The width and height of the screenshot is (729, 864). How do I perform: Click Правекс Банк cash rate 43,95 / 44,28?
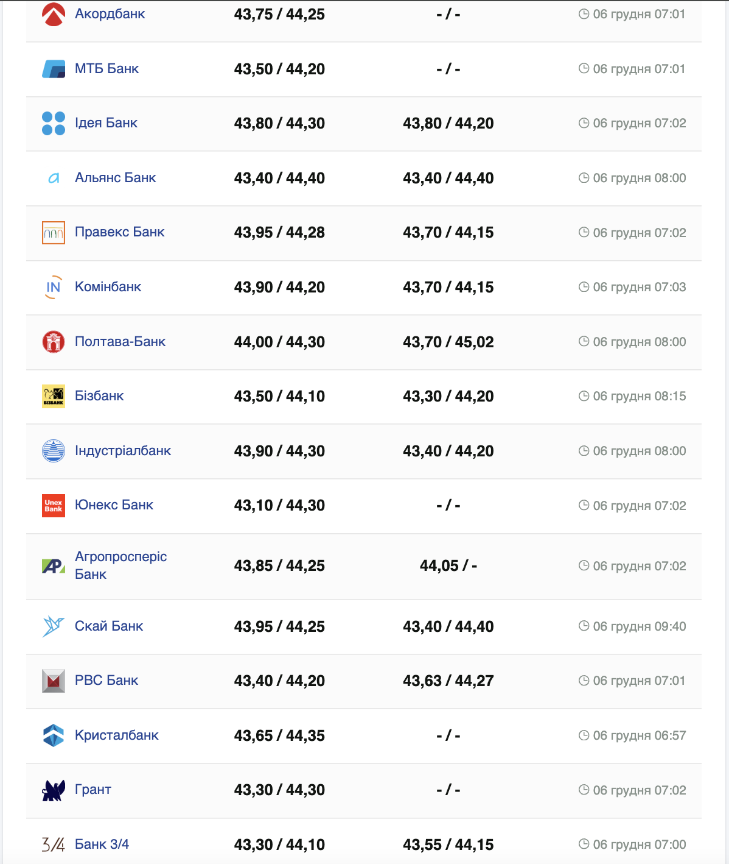pos(279,233)
